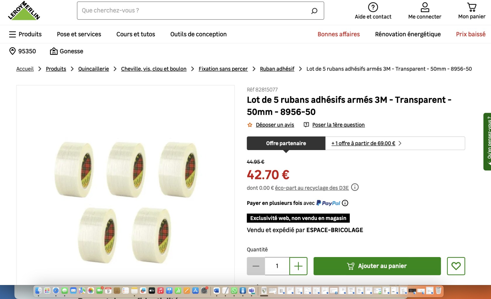Click Déposer un avis link

click(x=275, y=125)
